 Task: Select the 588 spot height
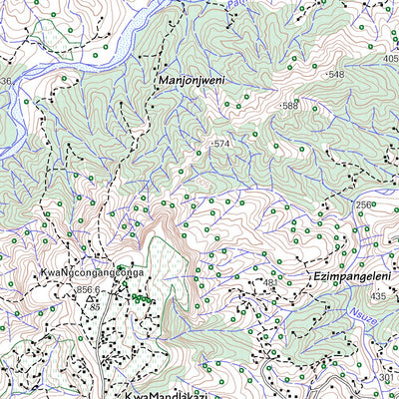point(289,106)
